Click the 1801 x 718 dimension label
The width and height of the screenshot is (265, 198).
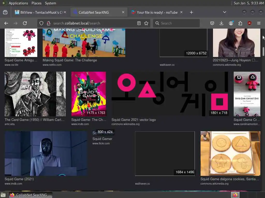pyautogui.click(x=219, y=113)
